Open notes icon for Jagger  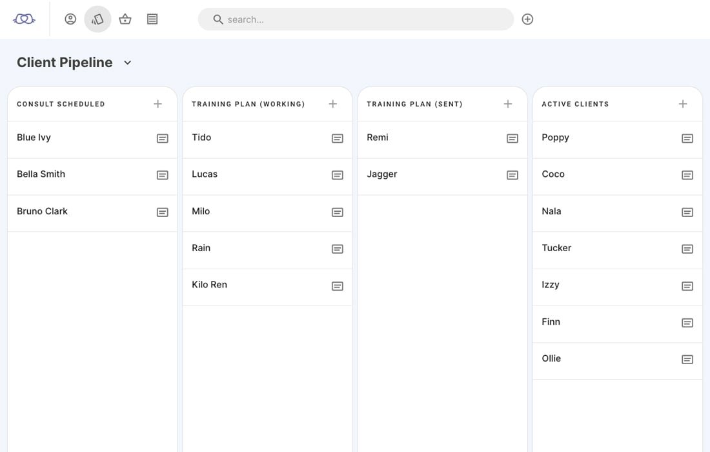pos(512,175)
